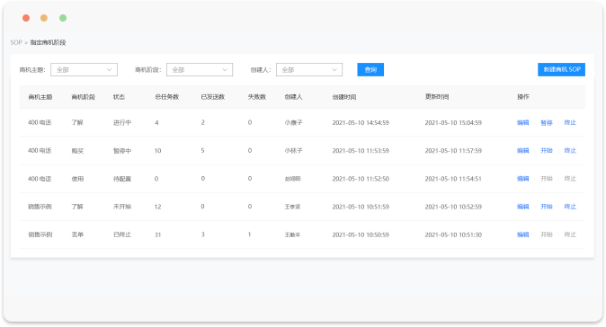Edit the 进行中 row by 小康子
This screenshot has width=606, height=327.
pyautogui.click(x=522, y=123)
